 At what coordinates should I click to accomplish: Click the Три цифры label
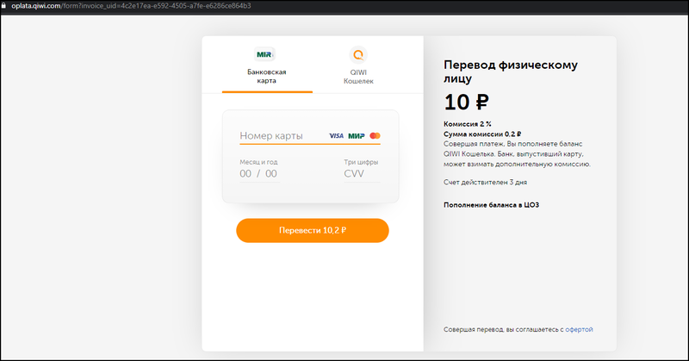click(x=361, y=162)
